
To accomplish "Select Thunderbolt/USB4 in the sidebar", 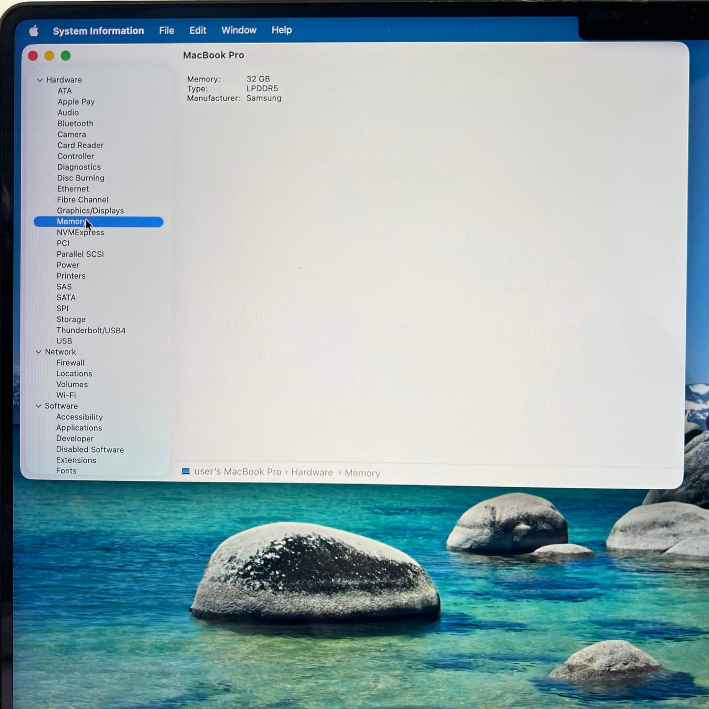I will (x=91, y=330).
